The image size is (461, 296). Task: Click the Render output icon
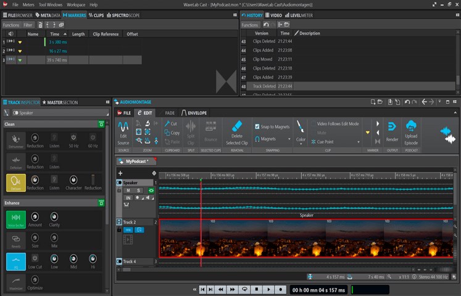[x=392, y=126]
